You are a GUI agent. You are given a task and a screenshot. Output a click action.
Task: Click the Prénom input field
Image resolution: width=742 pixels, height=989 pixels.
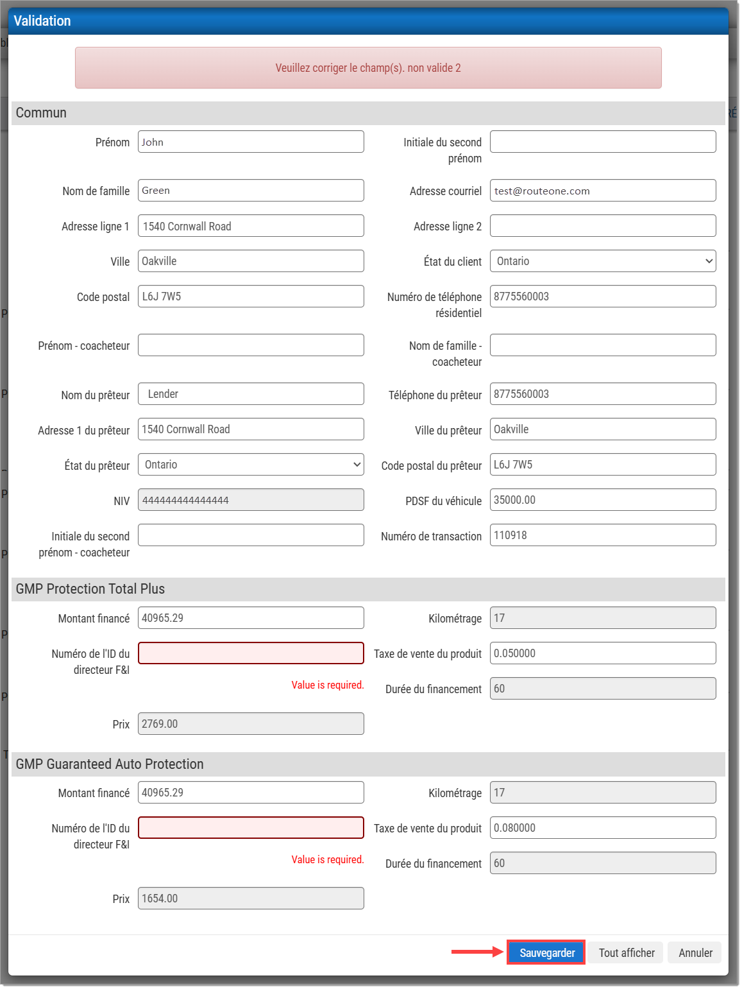(251, 142)
